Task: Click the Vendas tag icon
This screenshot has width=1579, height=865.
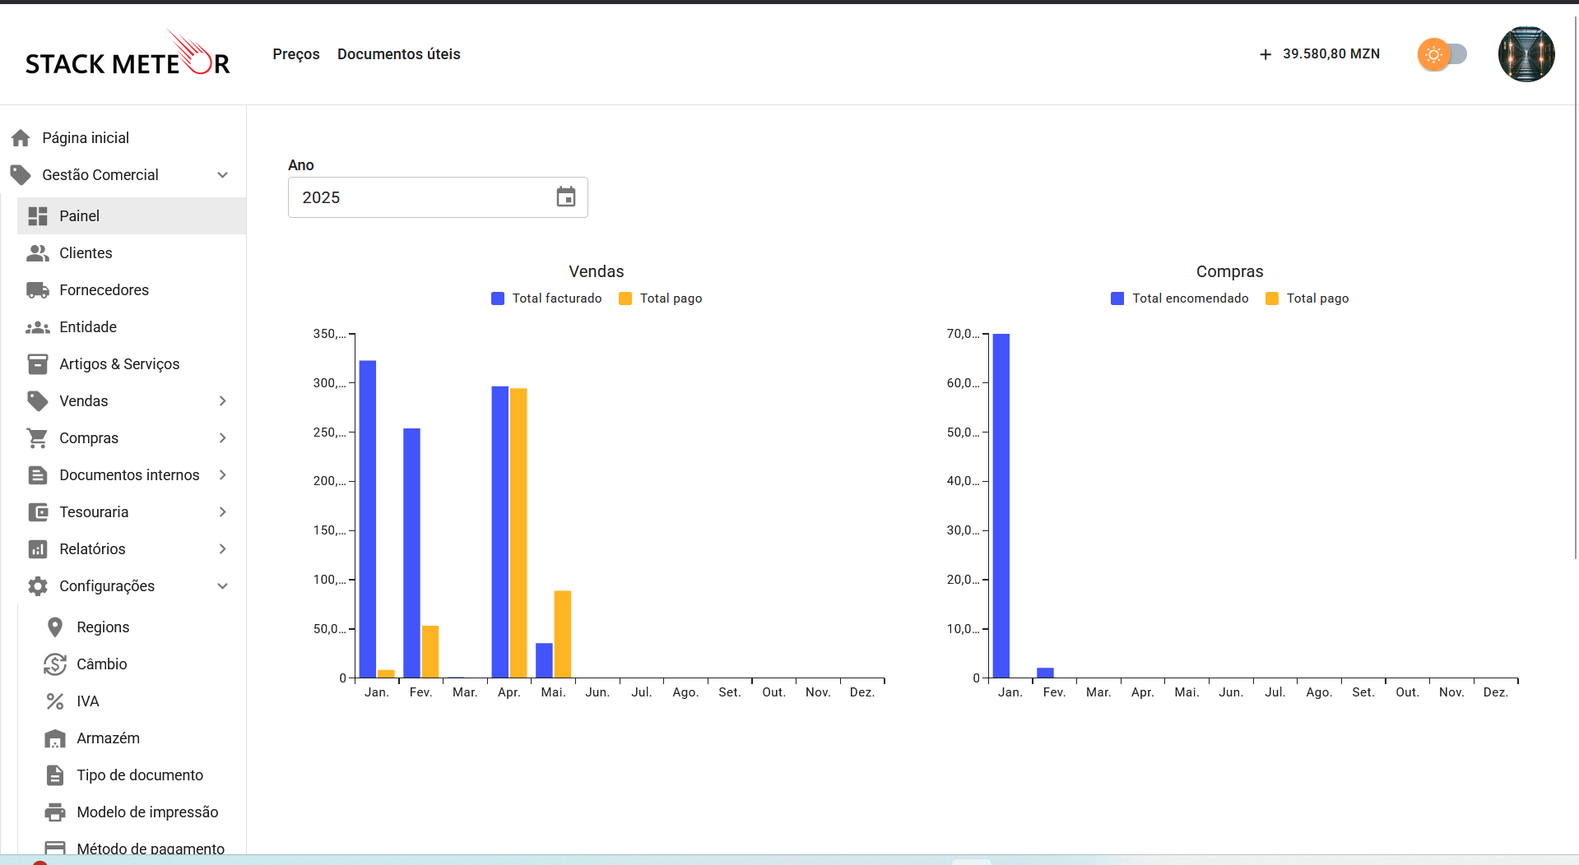Action: [38, 400]
